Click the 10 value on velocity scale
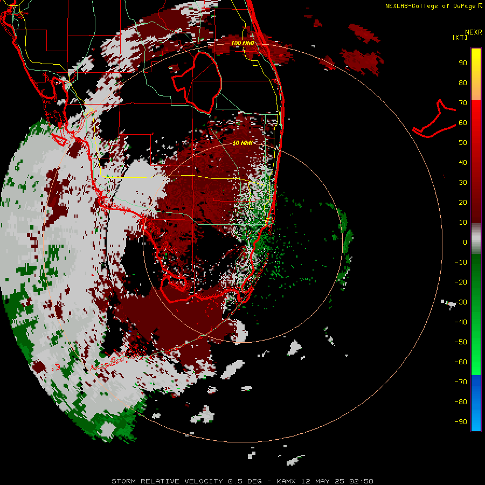The width and height of the screenshot is (485, 485). (x=463, y=223)
